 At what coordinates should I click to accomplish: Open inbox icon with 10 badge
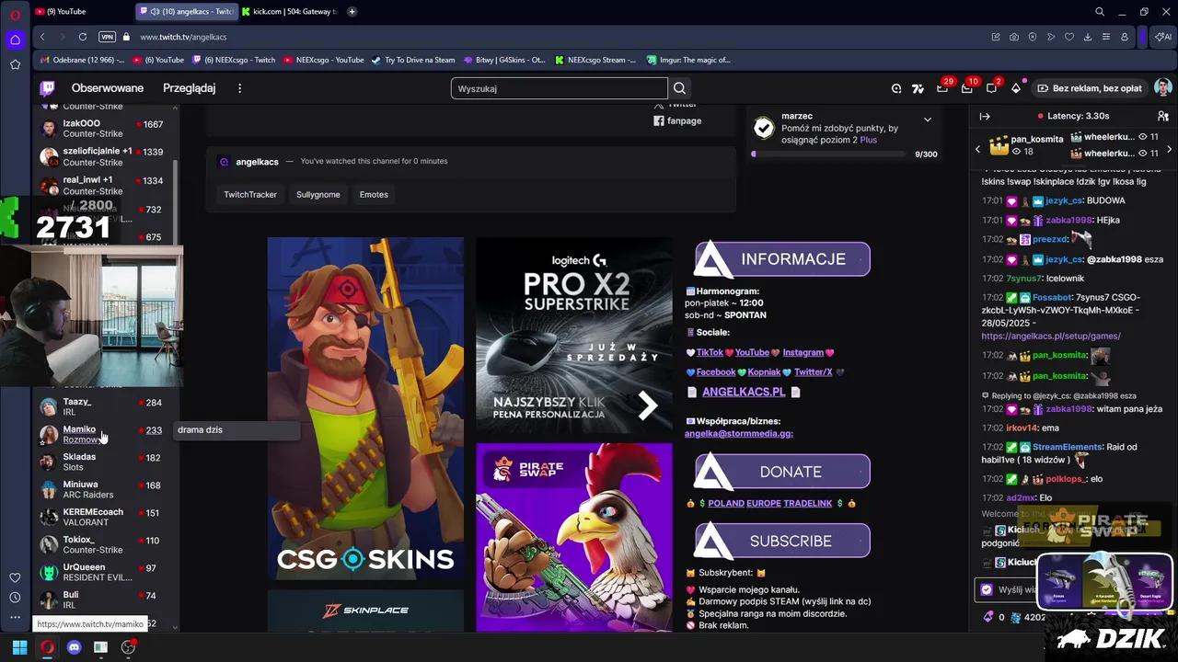966,88
